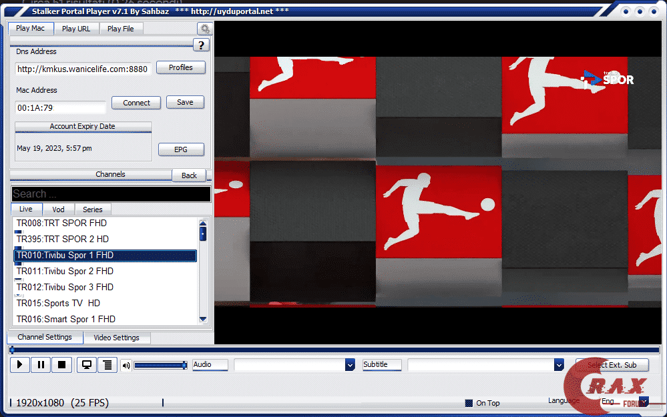The width and height of the screenshot is (667, 417).
Task: Open the Language dropdown
Action: pyautogui.click(x=644, y=402)
